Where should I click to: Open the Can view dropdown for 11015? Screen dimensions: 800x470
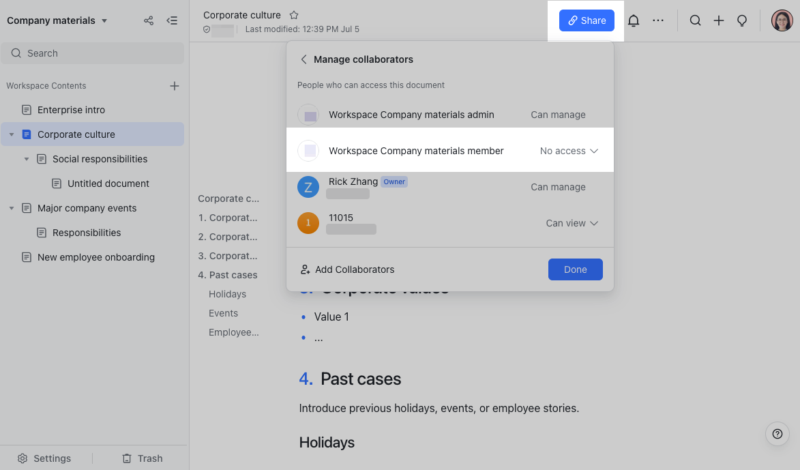click(572, 223)
